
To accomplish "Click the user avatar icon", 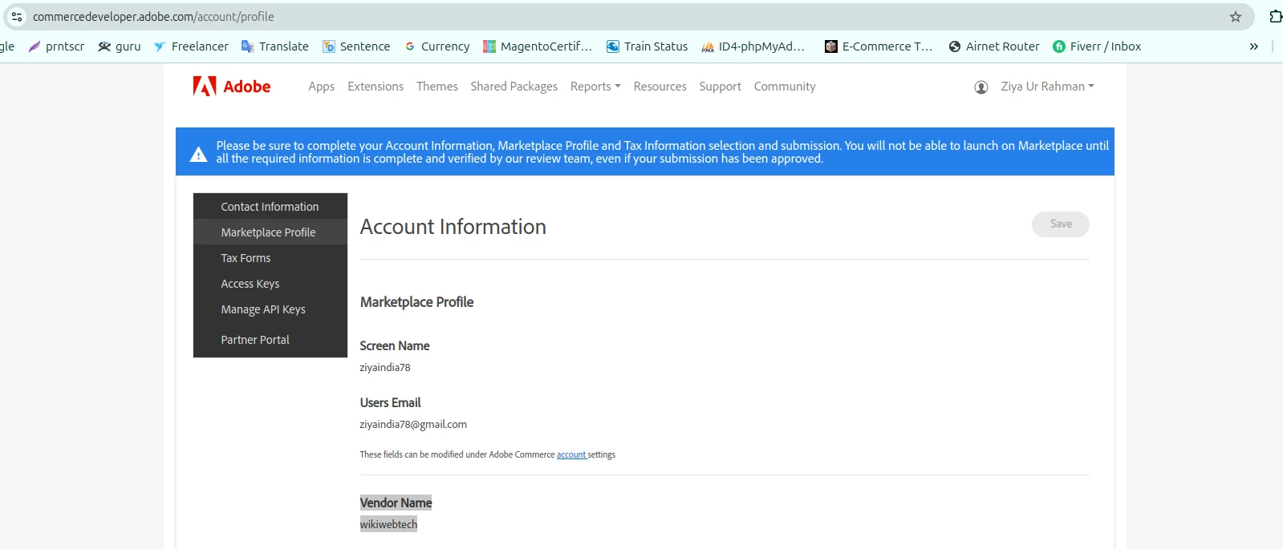I will [x=981, y=87].
